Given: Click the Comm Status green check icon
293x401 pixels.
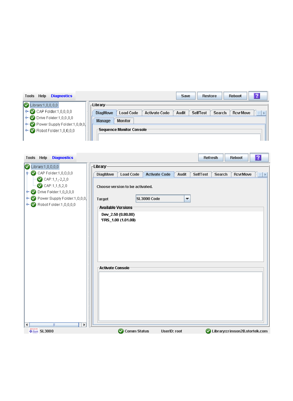Looking at the screenshot, I should click(121, 331).
